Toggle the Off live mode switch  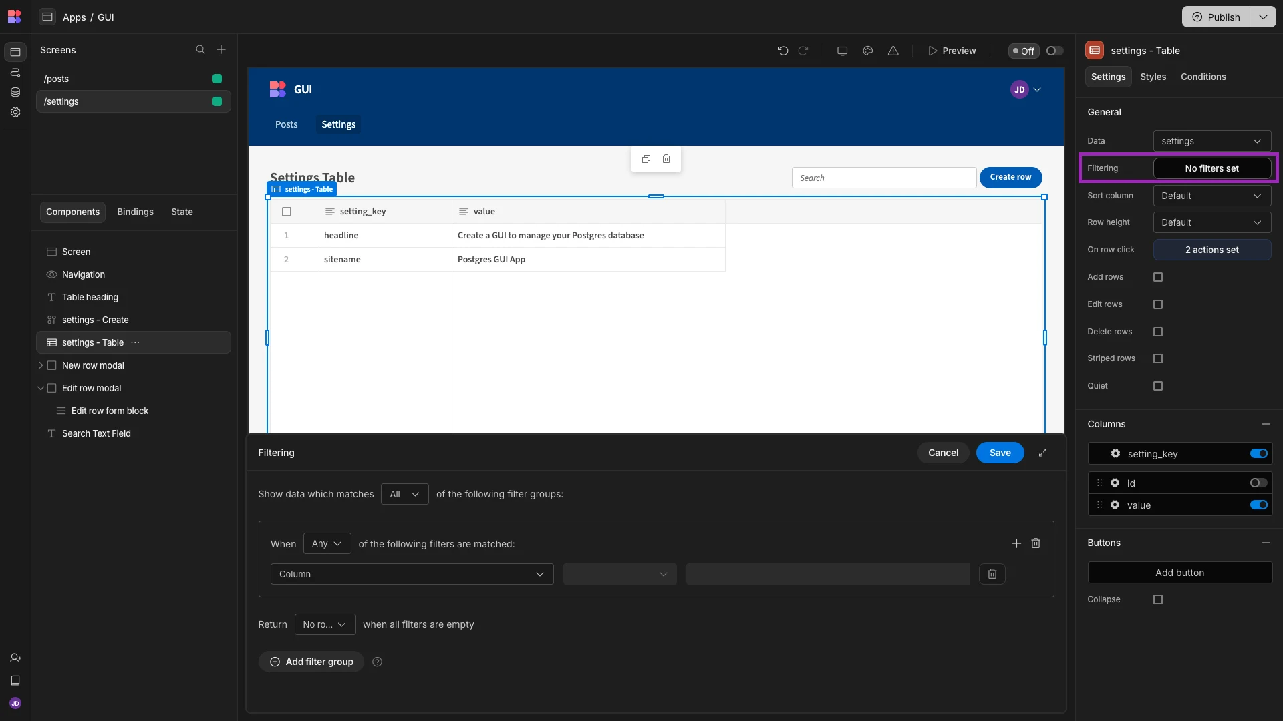coord(1054,51)
